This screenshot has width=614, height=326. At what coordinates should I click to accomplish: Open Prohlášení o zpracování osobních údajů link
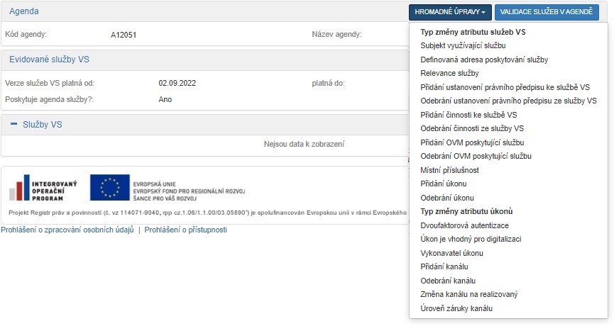[x=67, y=230]
